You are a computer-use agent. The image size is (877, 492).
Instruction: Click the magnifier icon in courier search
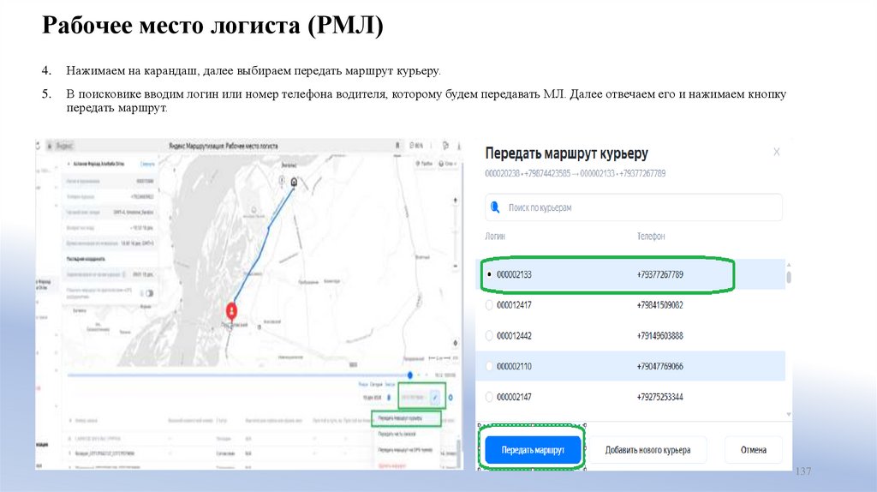click(495, 207)
